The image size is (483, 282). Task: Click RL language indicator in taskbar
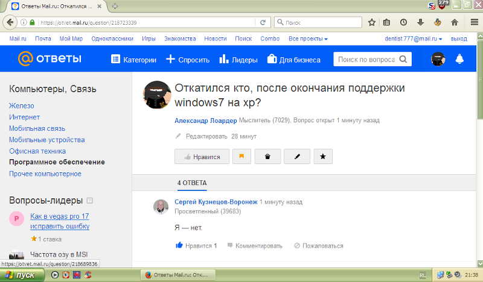(422, 275)
